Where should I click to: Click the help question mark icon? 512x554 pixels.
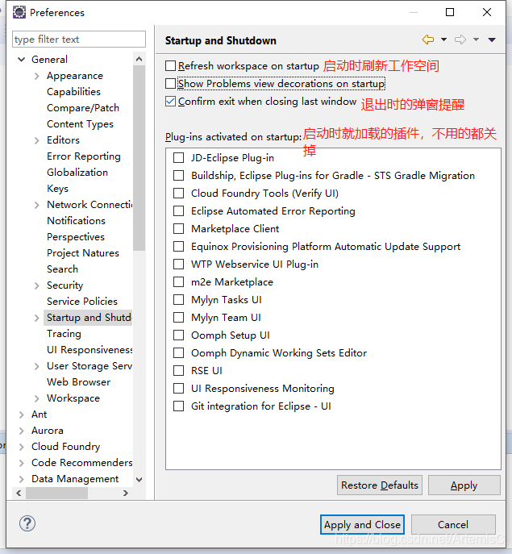click(27, 523)
